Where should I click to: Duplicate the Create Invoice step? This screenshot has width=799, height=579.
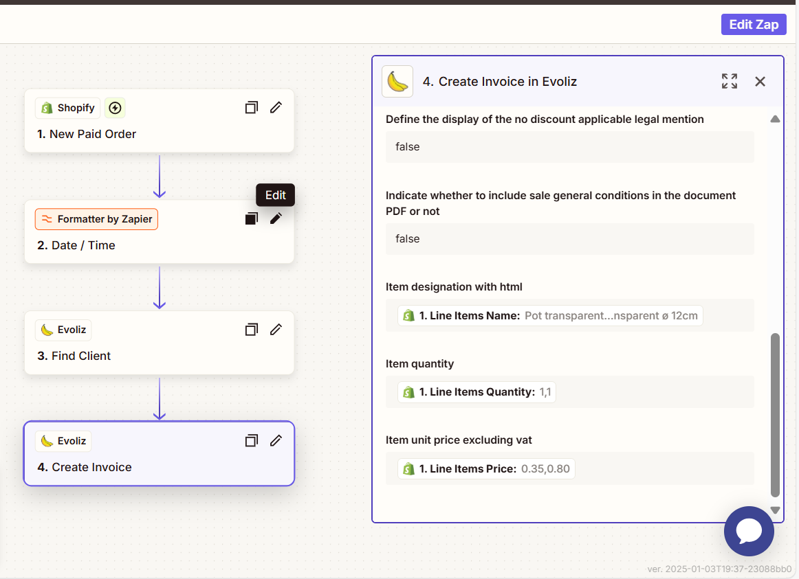click(251, 440)
